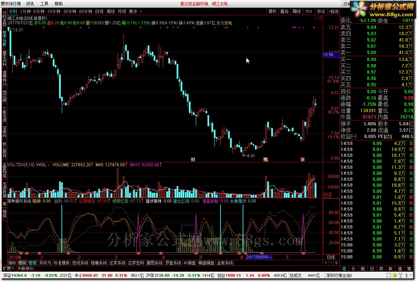Click the F10 company info button
The image size is (417, 282).
pos(309,11)
